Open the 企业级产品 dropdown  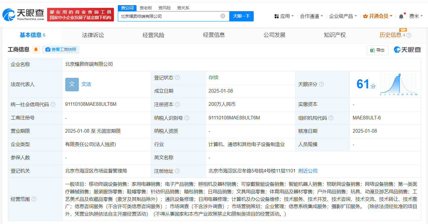[x=343, y=16]
